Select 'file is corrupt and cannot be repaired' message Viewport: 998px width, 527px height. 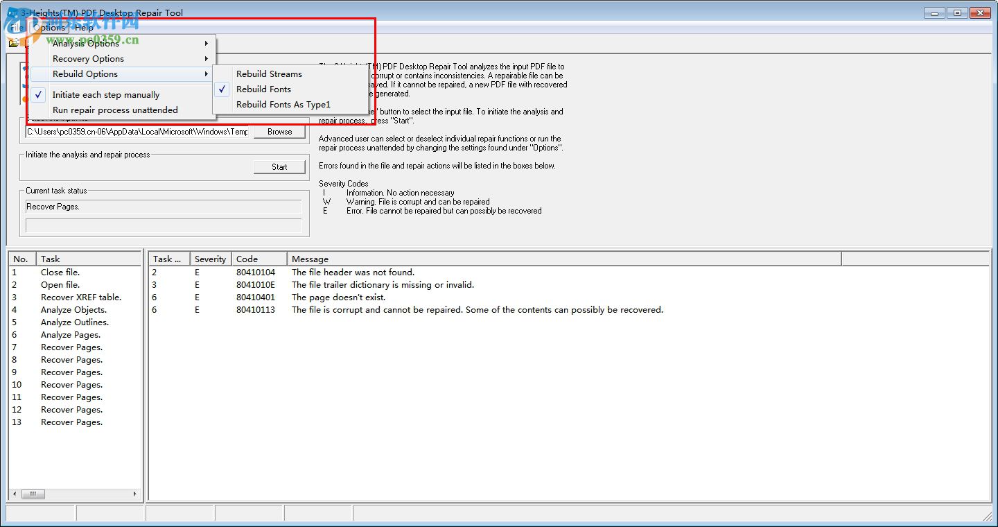[x=478, y=310]
